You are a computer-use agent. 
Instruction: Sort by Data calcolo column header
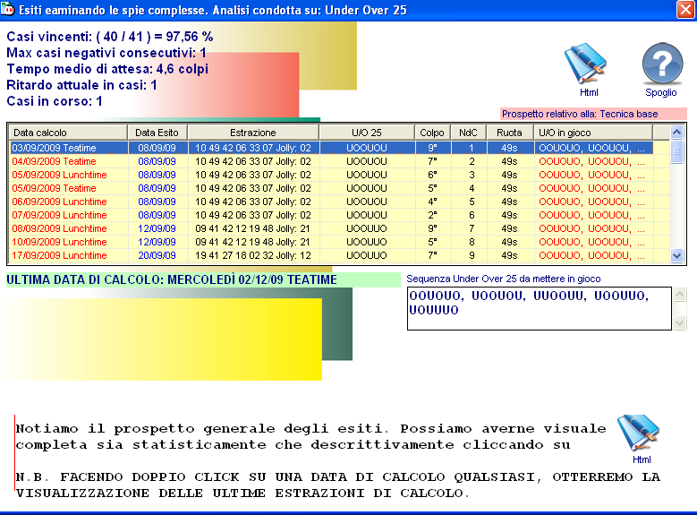tap(68, 133)
